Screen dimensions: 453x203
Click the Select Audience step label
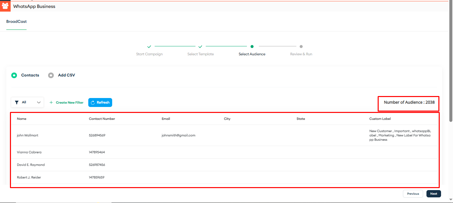(252, 54)
